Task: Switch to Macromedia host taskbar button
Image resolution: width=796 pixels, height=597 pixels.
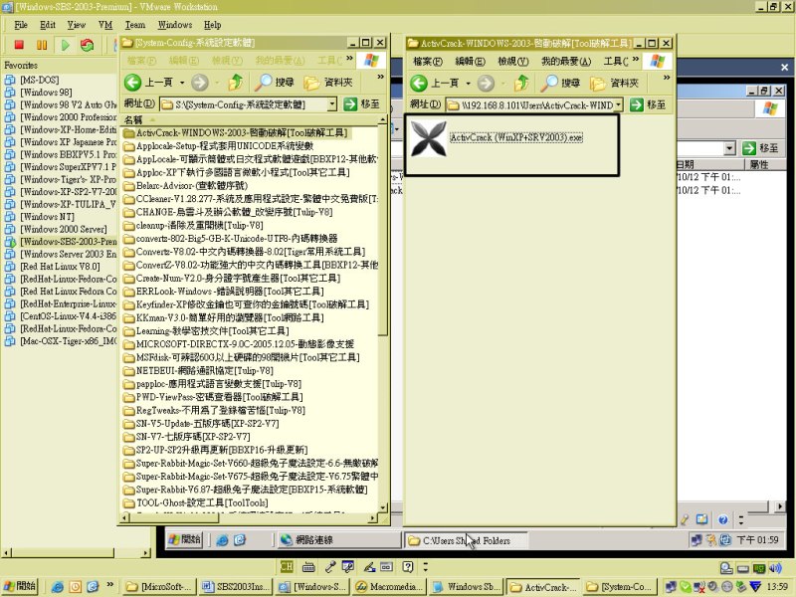Action: [x=389, y=587]
